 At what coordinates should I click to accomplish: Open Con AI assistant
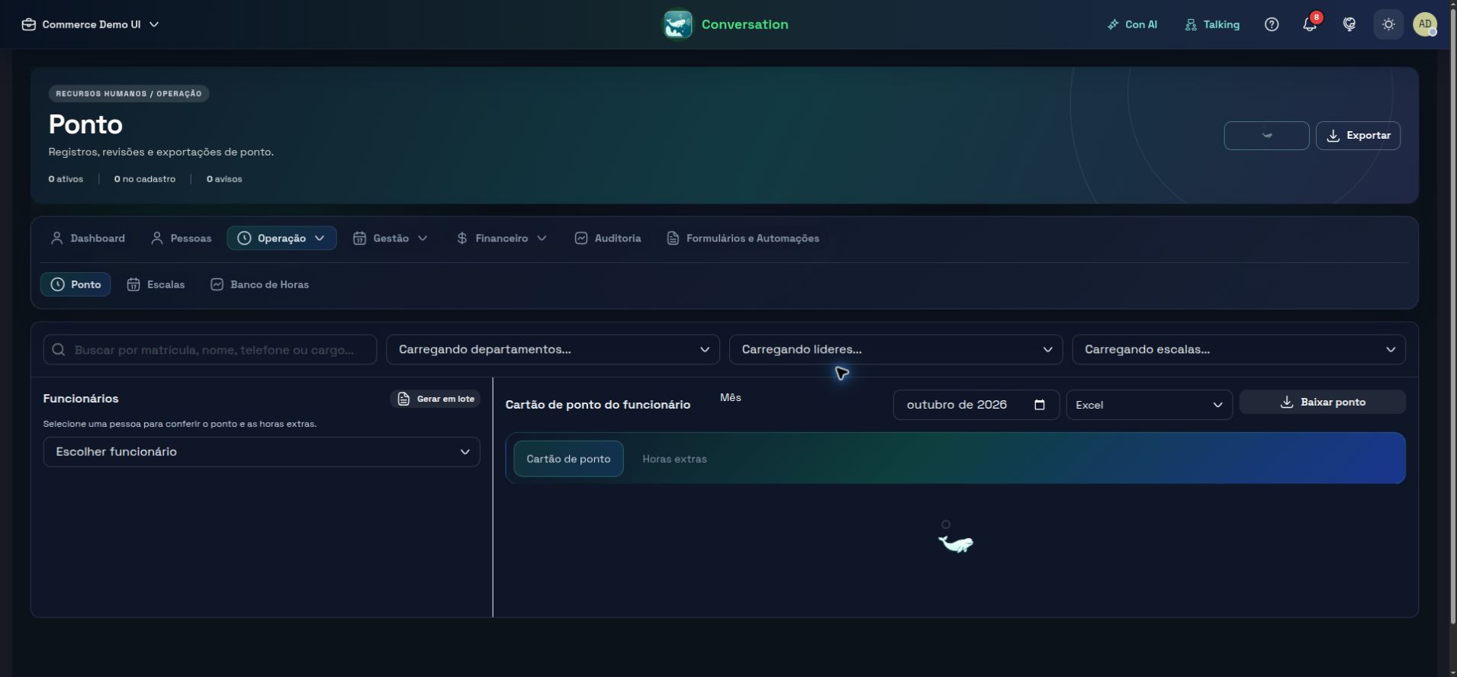[1132, 24]
